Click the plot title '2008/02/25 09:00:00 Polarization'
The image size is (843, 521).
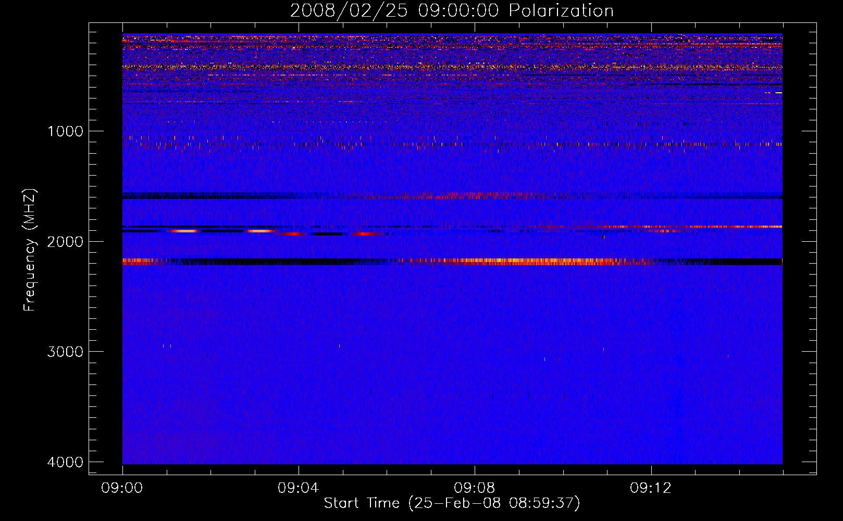point(452,11)
